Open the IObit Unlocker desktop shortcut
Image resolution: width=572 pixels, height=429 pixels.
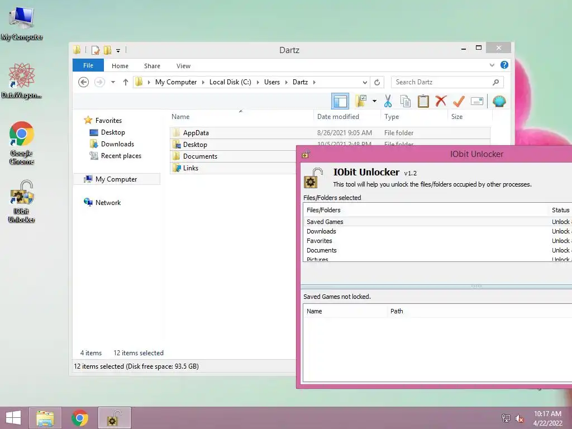22,201
